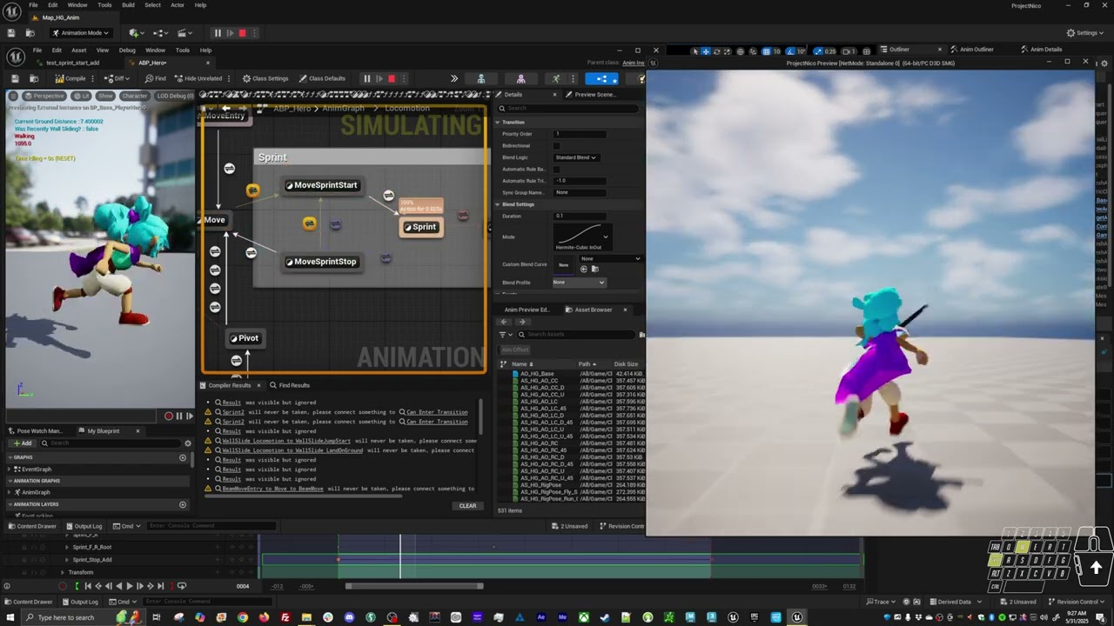Viewport: 1114px width, 626px height.
Task: Expand the hidden toolbar chevron buttons
Action: [453, 78]
